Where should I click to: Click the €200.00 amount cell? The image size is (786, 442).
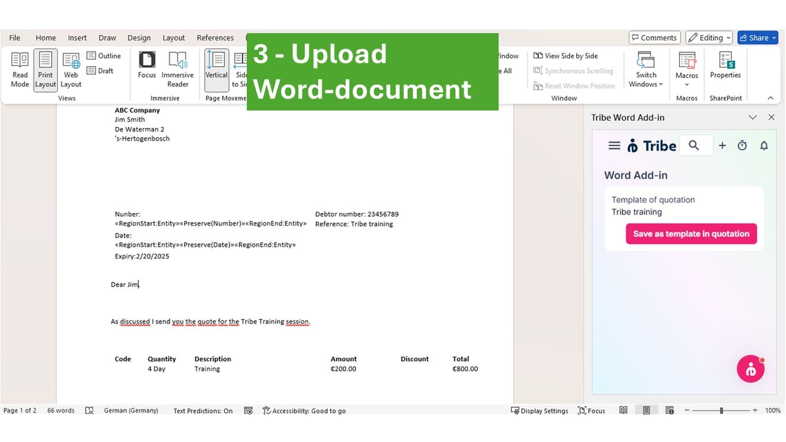pyautogui.click(x=344, y=369)
